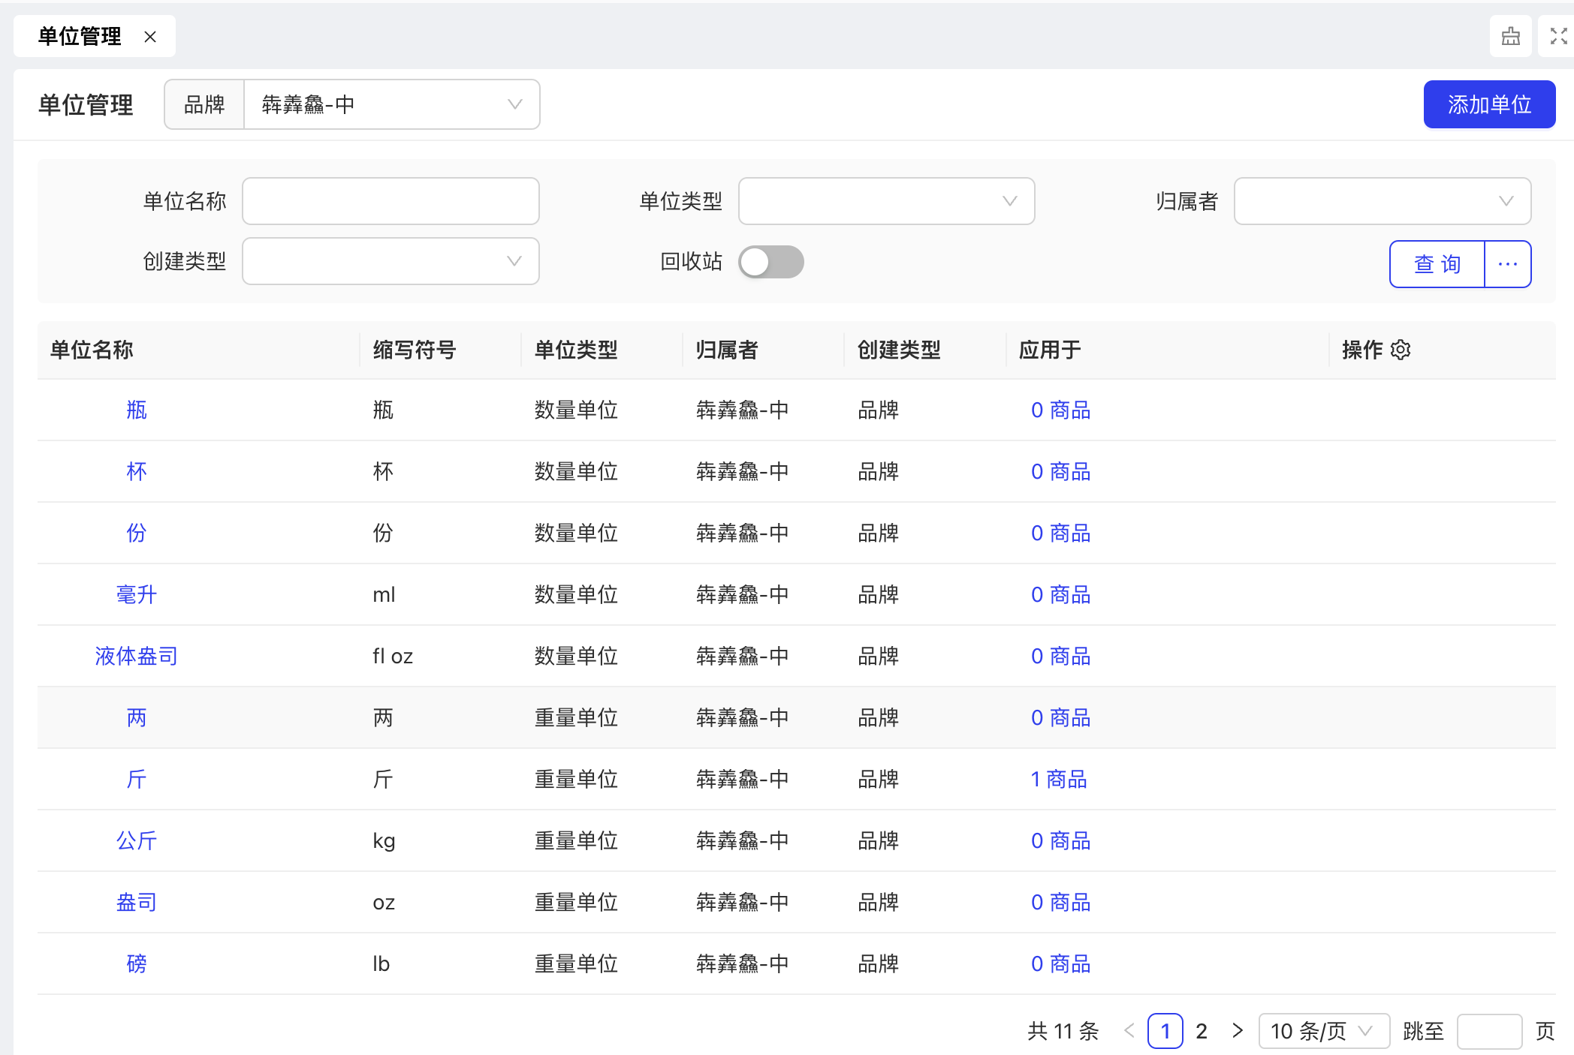
Task: Click 数量单位 type cell in 瓶 row
Action: pos(576,410)
